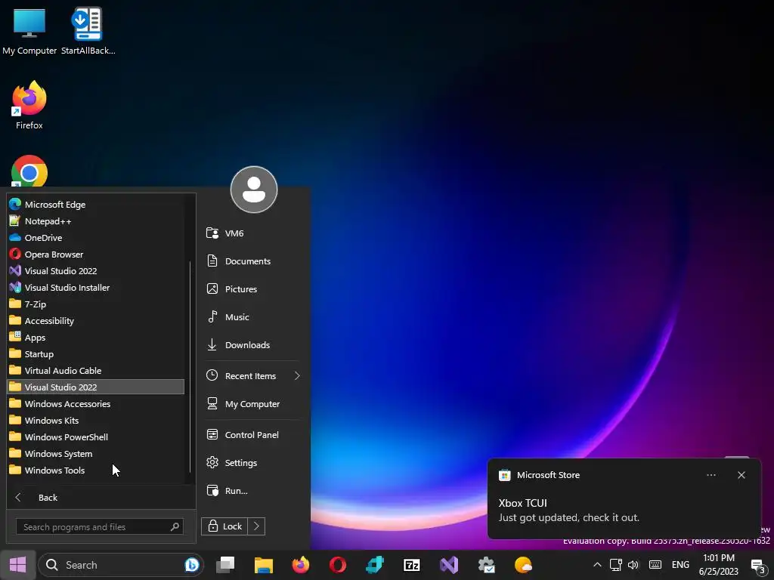Open the Music folder
774x580 pixels.
252,316
